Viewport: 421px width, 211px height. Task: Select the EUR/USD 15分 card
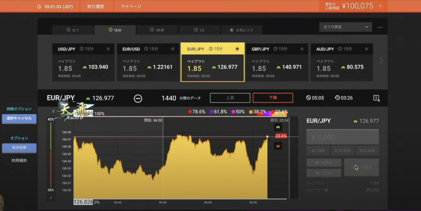point(148,62)
